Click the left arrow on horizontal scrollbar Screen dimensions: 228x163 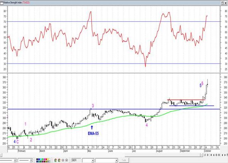click(x=1, y=155)
